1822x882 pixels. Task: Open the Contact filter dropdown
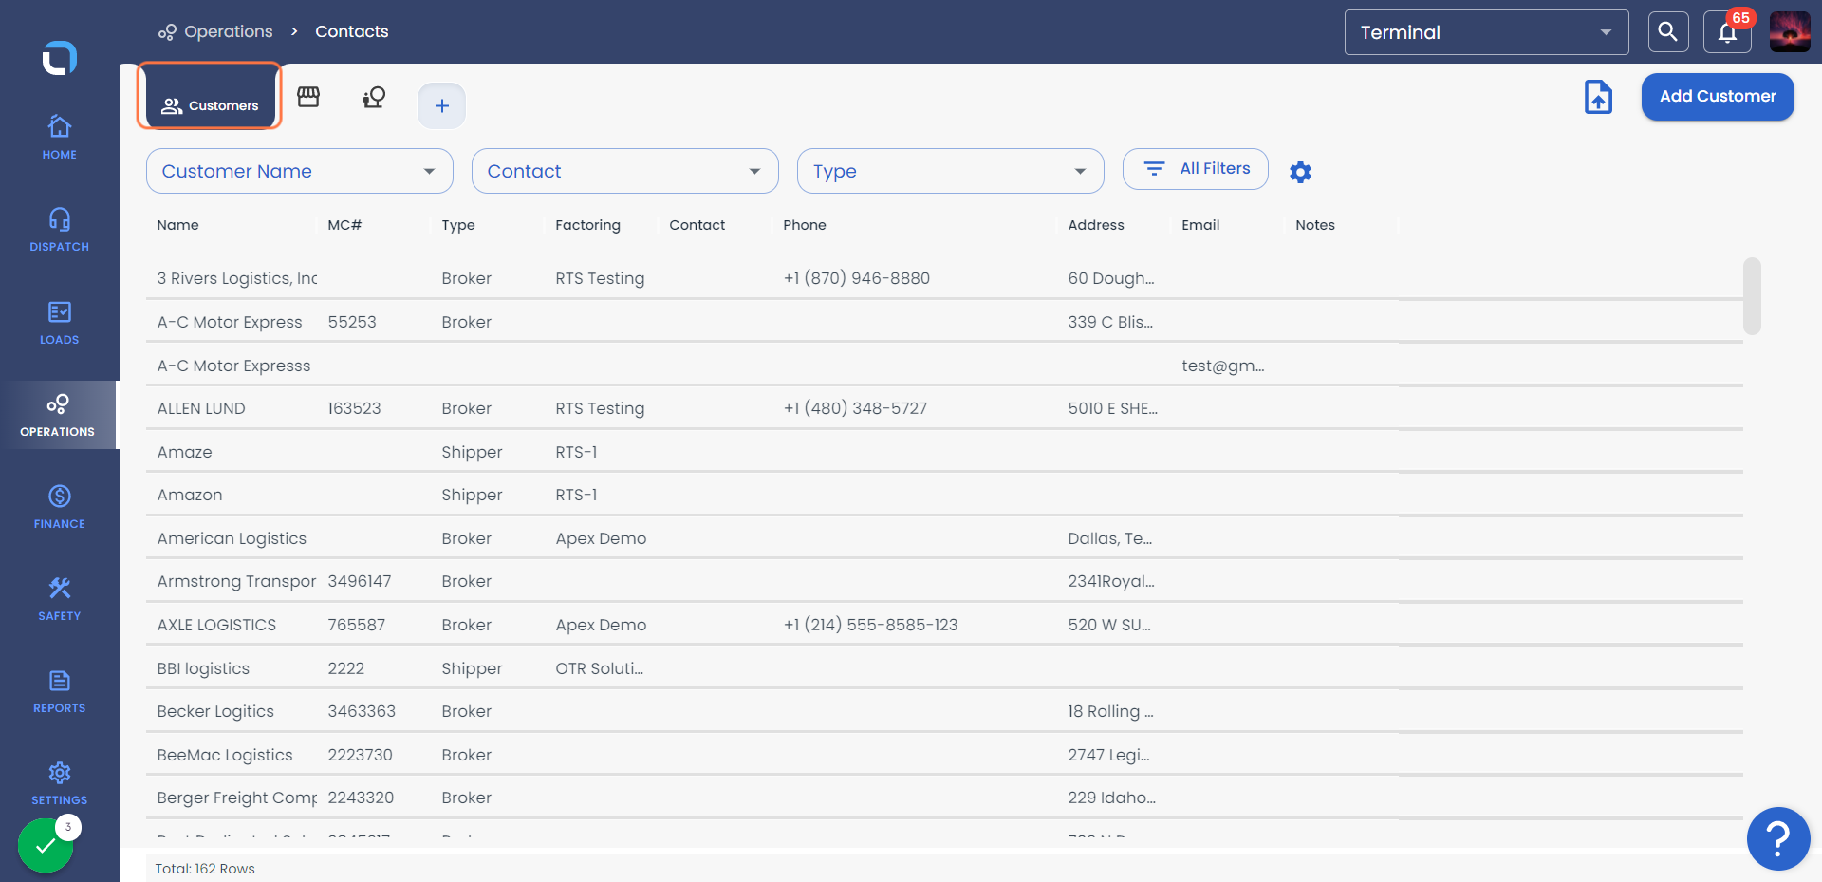624,171
